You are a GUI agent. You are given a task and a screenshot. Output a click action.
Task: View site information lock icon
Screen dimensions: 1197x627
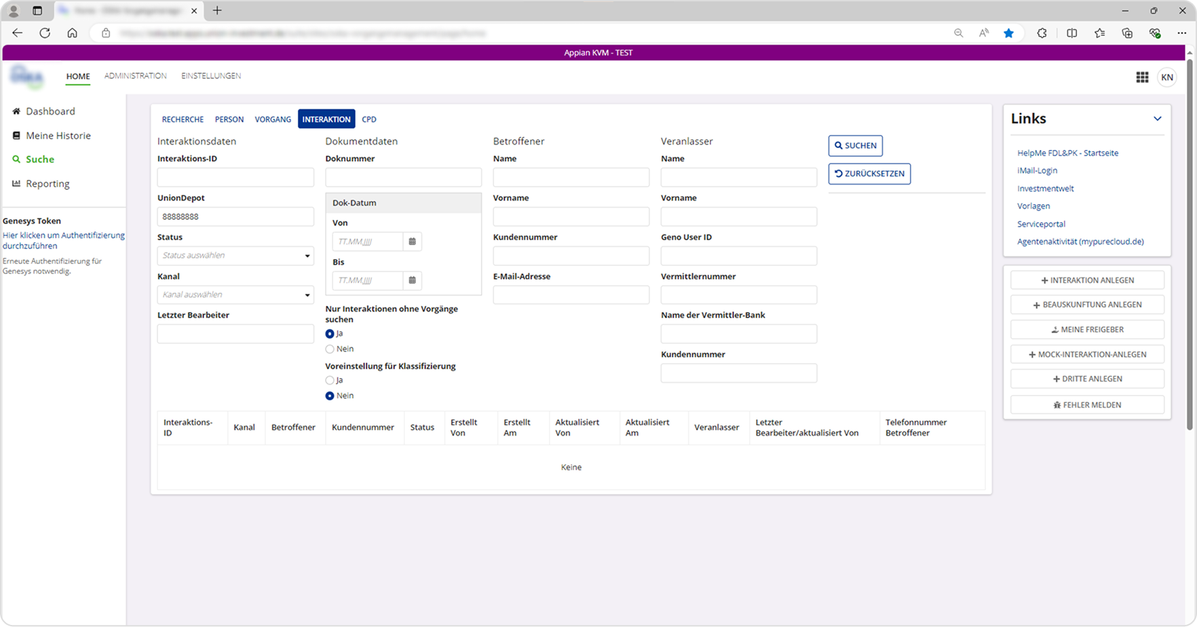106,33
